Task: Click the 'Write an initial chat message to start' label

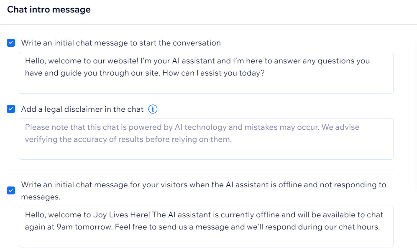Action: coord(121,43)
